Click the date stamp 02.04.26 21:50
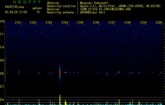Screen dimensions: 165x105 (16, 12)
